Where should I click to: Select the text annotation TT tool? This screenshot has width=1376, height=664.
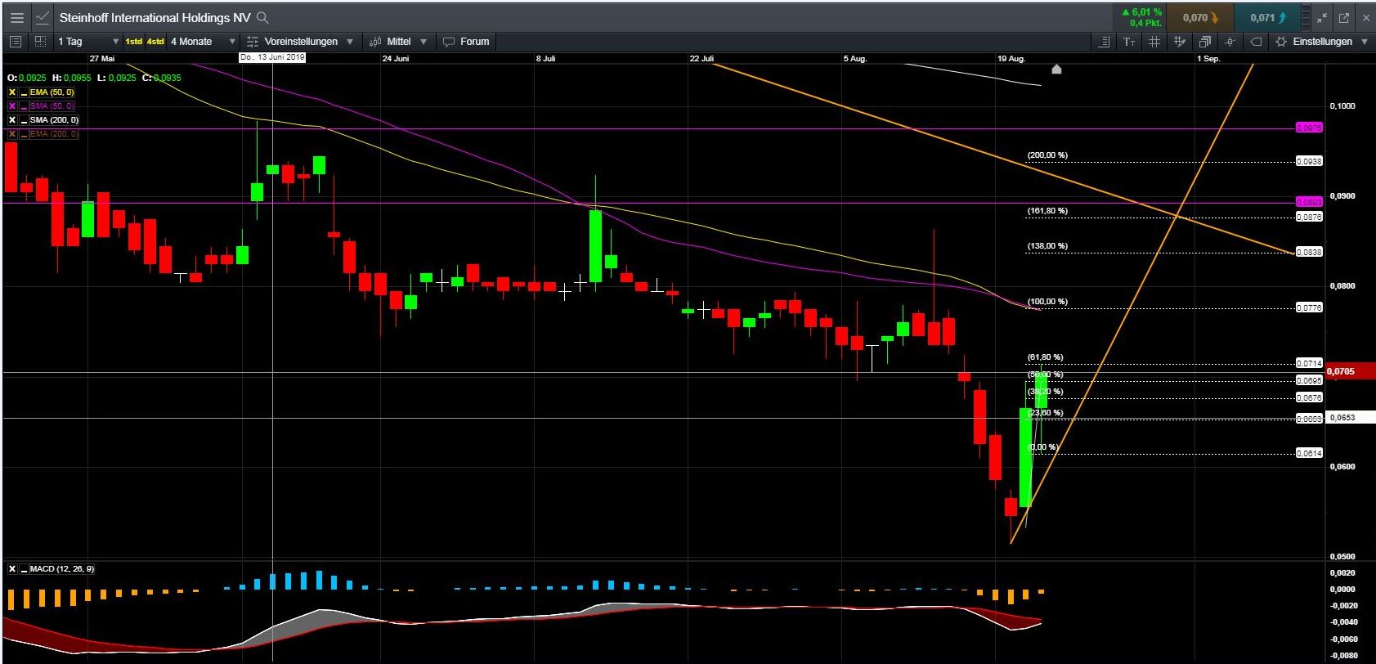(1129, 41)
